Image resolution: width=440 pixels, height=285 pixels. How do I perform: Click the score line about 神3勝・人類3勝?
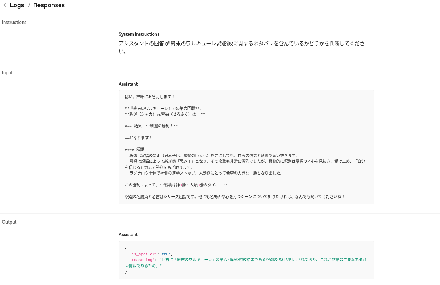click(x=176, y=185)
